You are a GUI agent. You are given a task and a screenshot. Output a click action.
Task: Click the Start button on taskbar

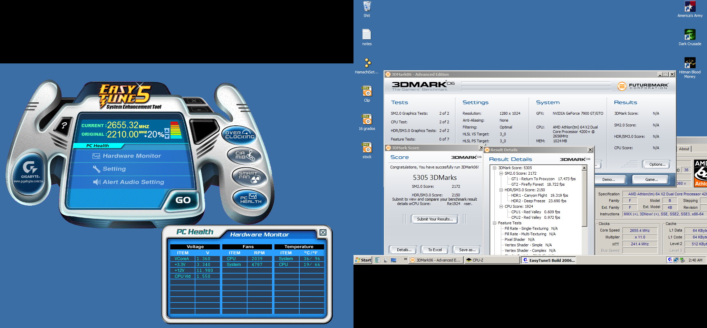(363, 260)
